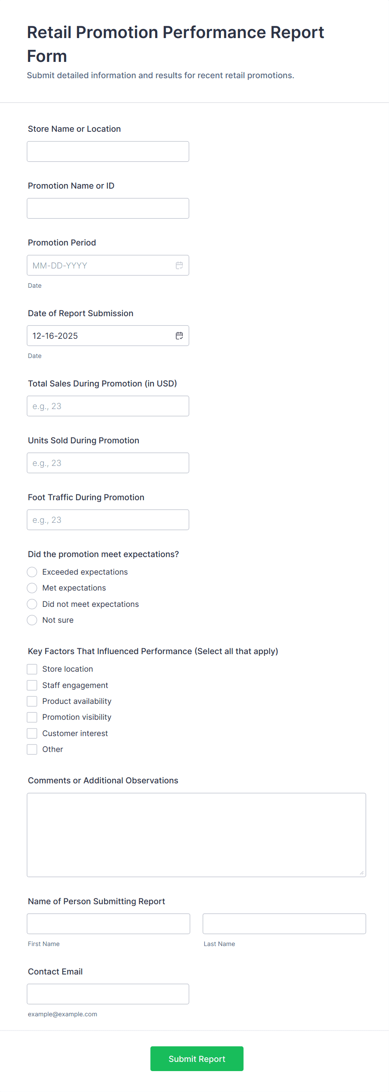Image resolution: width=389 pixels, height=1092 pixels.
Task: Select the Units Sold During Promotion input
Action: click(x=107, y=463)
